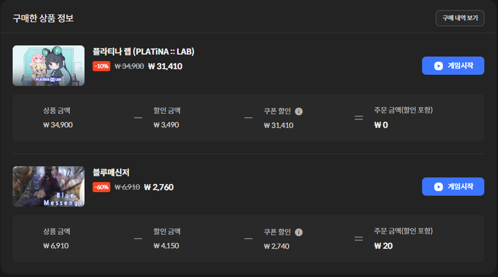
Task: Start PLATiNA LAB with 게임시작 button text
Action: click(x=460, y=66)
